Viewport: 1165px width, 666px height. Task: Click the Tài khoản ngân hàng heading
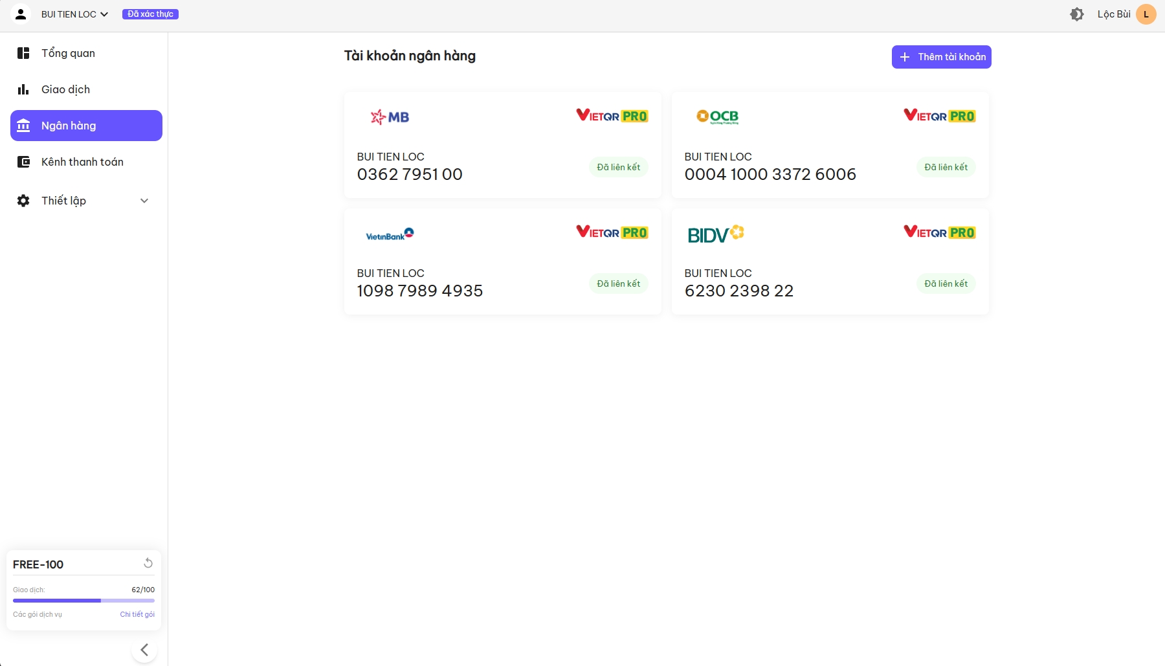click(x=410, y=56)
